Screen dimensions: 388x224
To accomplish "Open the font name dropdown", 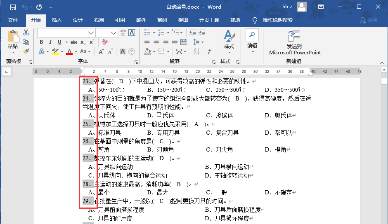I will pos(91,33).
